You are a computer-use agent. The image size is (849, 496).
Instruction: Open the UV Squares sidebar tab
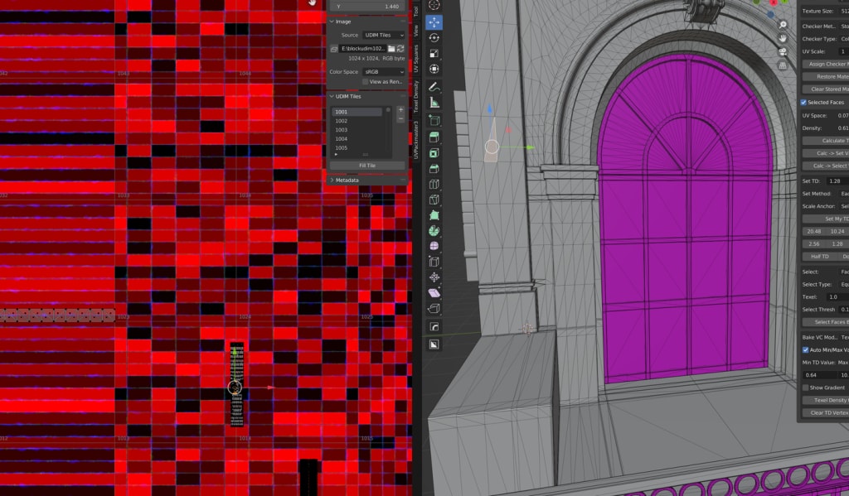pyautogui.click(x=416, y=59)
